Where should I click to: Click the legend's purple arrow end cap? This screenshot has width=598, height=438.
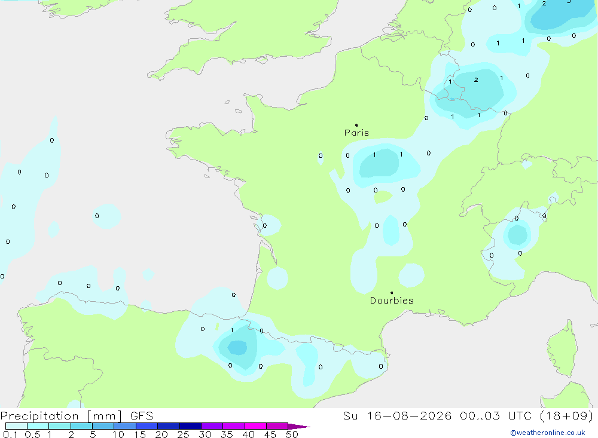[x=299, y=426]
